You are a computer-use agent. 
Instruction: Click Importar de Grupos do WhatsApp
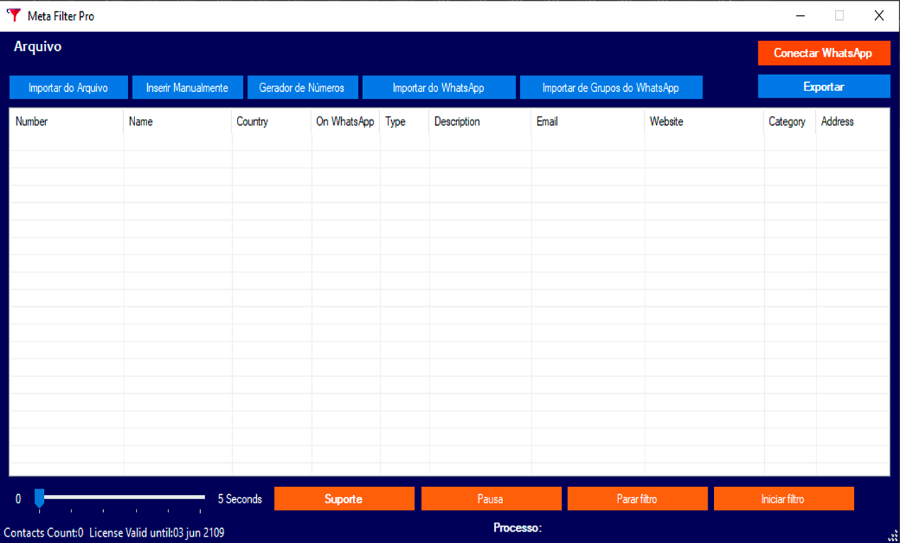611,88
